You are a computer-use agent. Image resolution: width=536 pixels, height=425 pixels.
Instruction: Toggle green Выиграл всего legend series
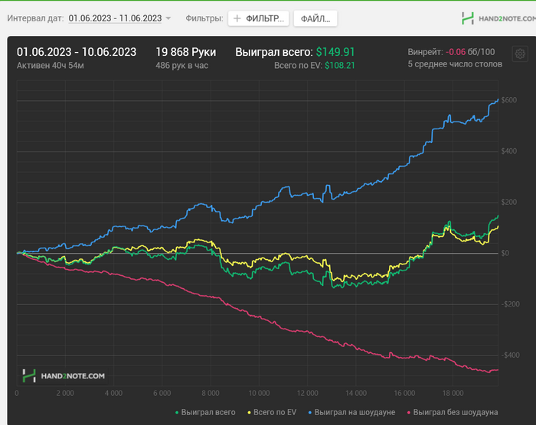pyautogui.click(x=205, y=412)
